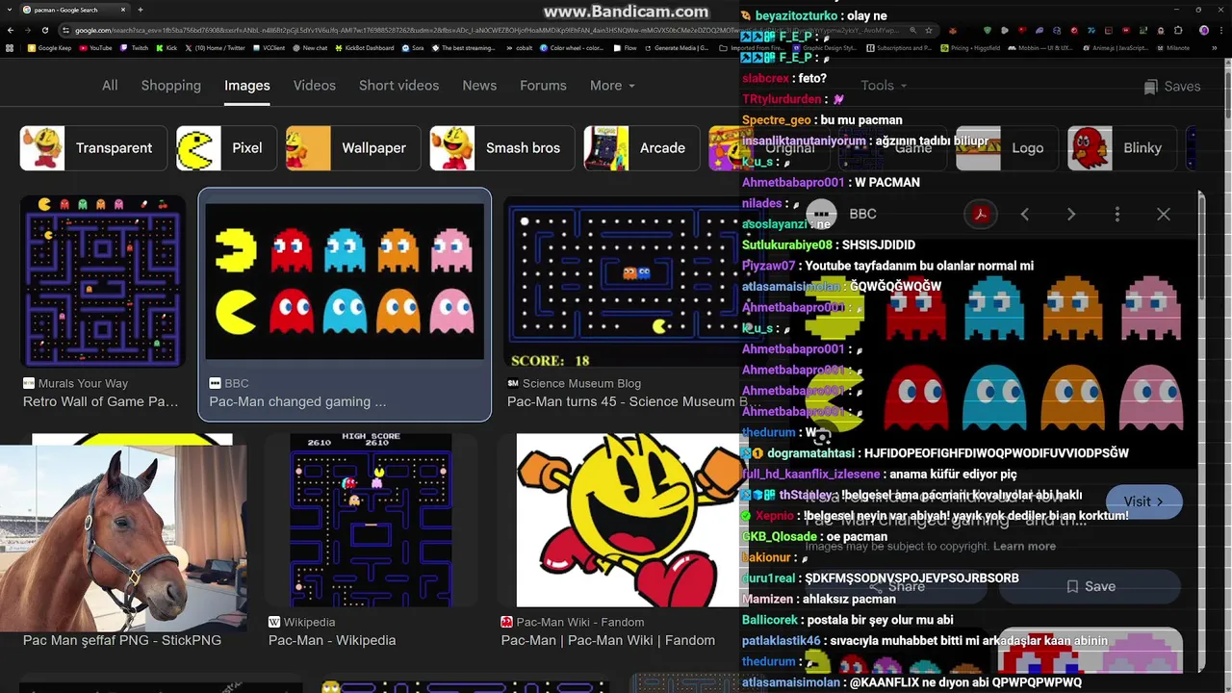This screenshot has width=1232, height=693.
Task: Click the Visit button in image preview
Action: click(1143, 501)
